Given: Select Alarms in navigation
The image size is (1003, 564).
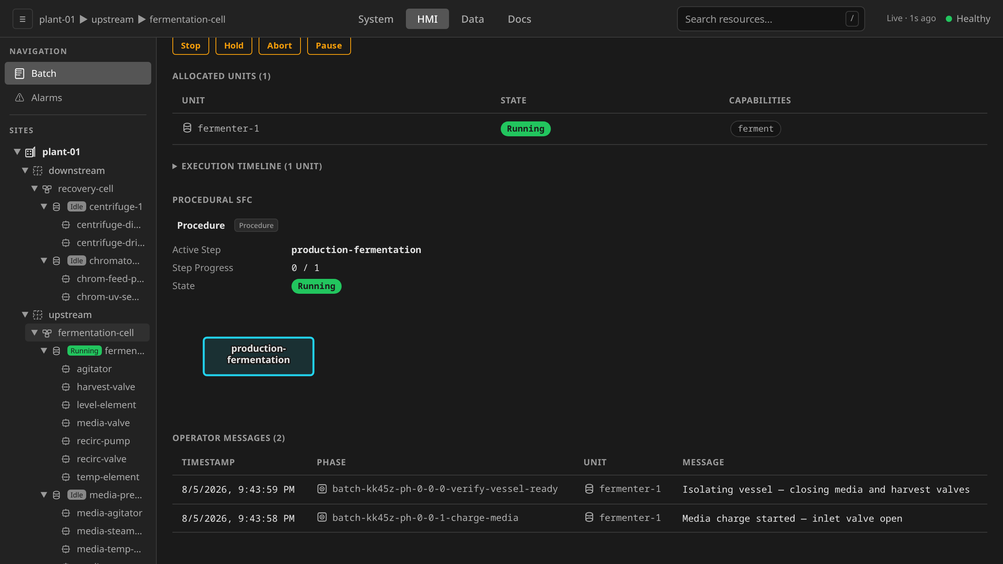Looking at the screenshot, I should coord(78,98).
